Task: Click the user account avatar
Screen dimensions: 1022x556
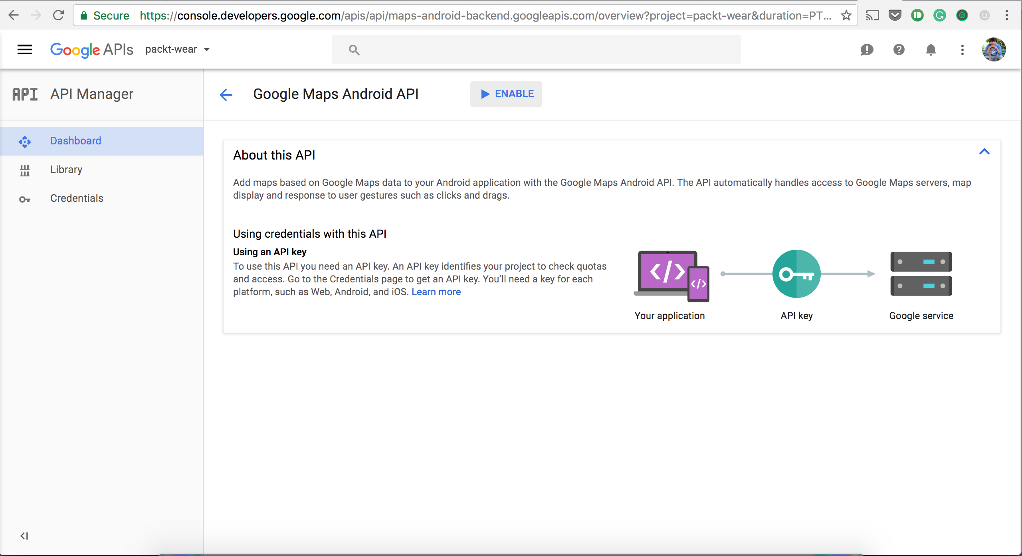Action: tap(994, 49)
